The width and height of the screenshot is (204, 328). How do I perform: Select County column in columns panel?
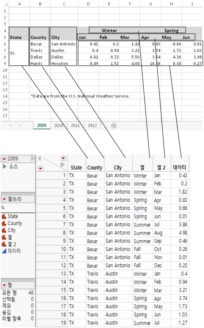(15, 223)
